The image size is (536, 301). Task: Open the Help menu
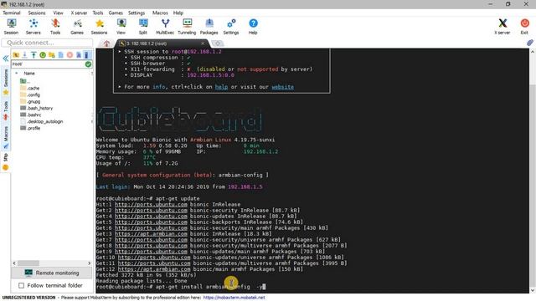(x=178, y=13)
